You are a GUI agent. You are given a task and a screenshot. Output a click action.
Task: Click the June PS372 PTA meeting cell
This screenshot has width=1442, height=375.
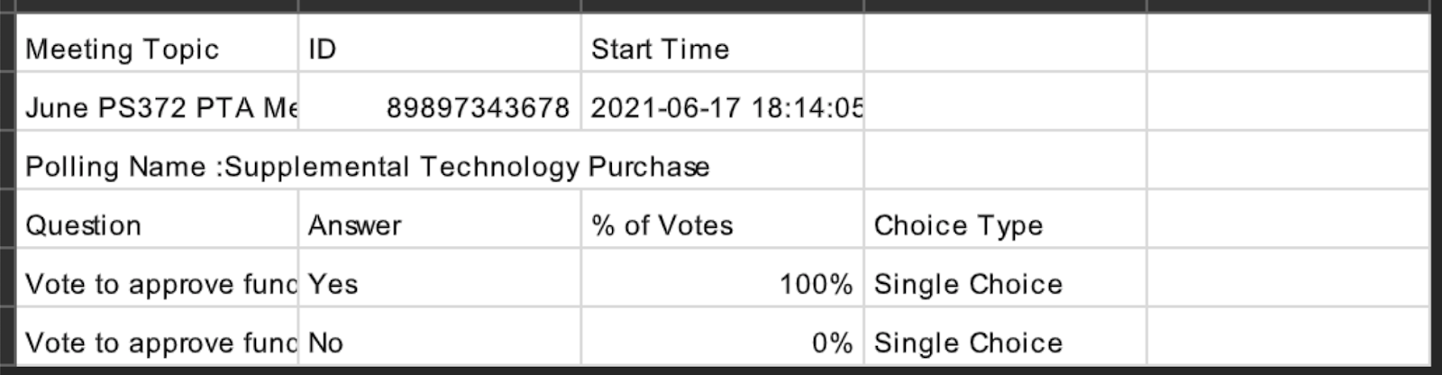(x=157, y=101)
